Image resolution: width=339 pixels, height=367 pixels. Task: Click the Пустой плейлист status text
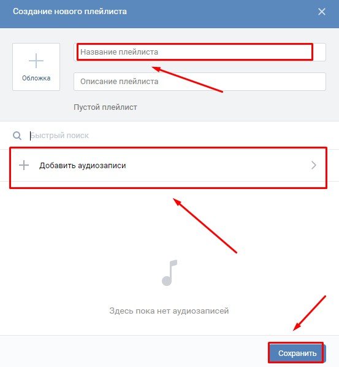pos(105,107)
